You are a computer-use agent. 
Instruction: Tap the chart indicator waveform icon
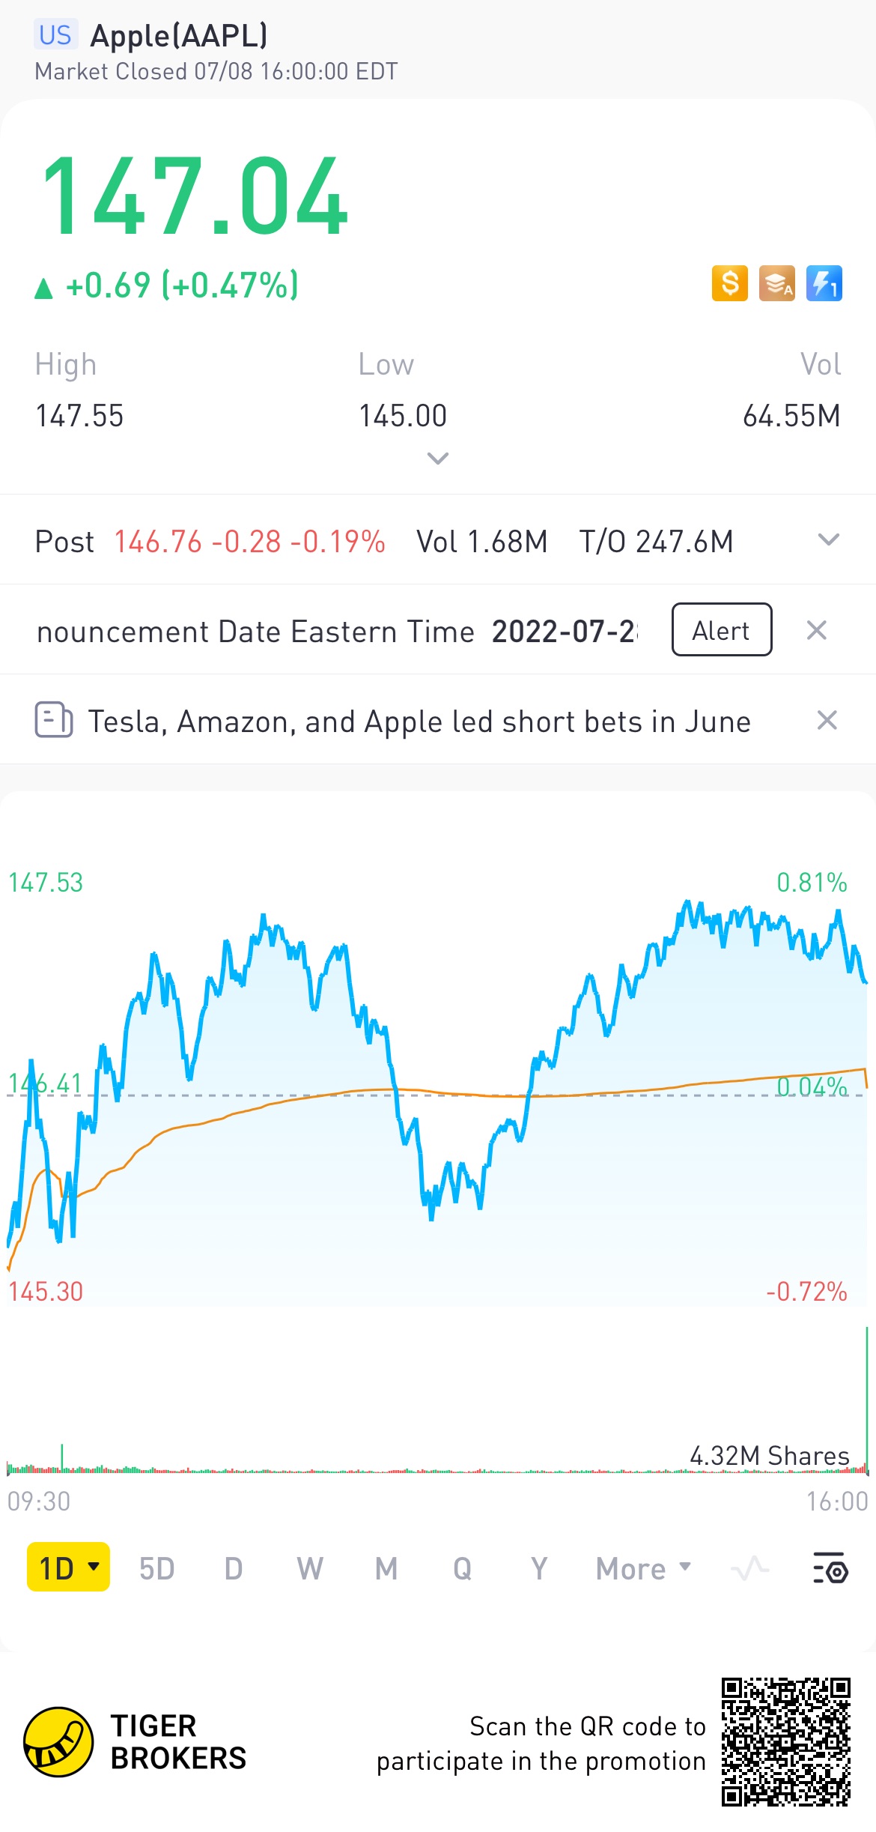(750, 1568)
